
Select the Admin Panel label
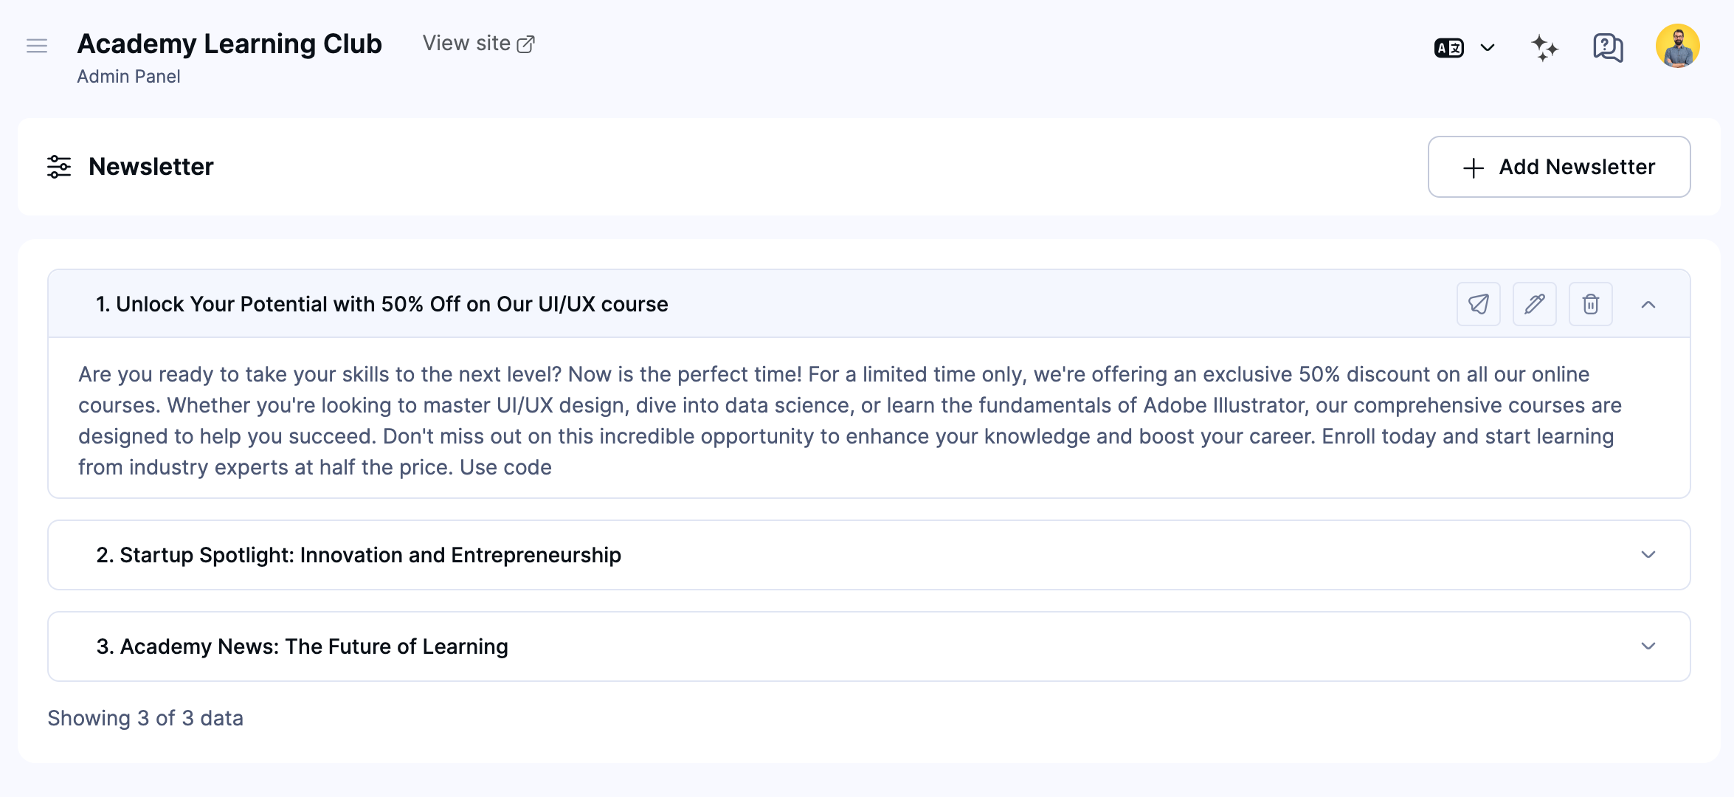pos(128,76)
